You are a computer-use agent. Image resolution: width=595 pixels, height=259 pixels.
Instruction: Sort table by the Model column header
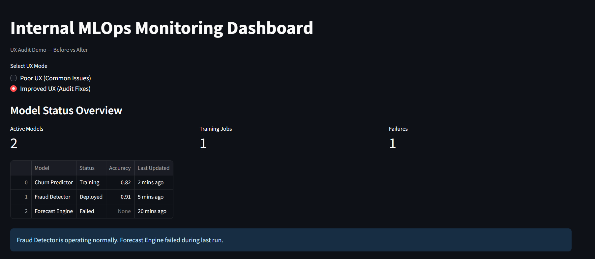(42, 168)
